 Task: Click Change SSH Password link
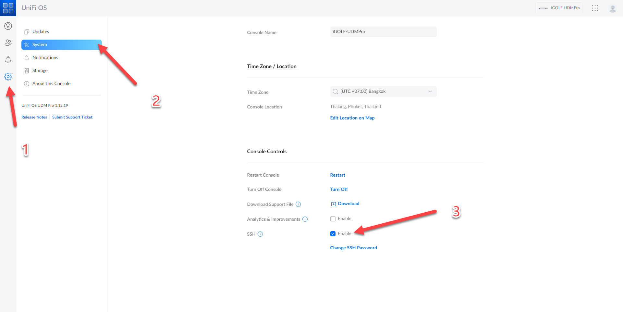coord(354,248)
